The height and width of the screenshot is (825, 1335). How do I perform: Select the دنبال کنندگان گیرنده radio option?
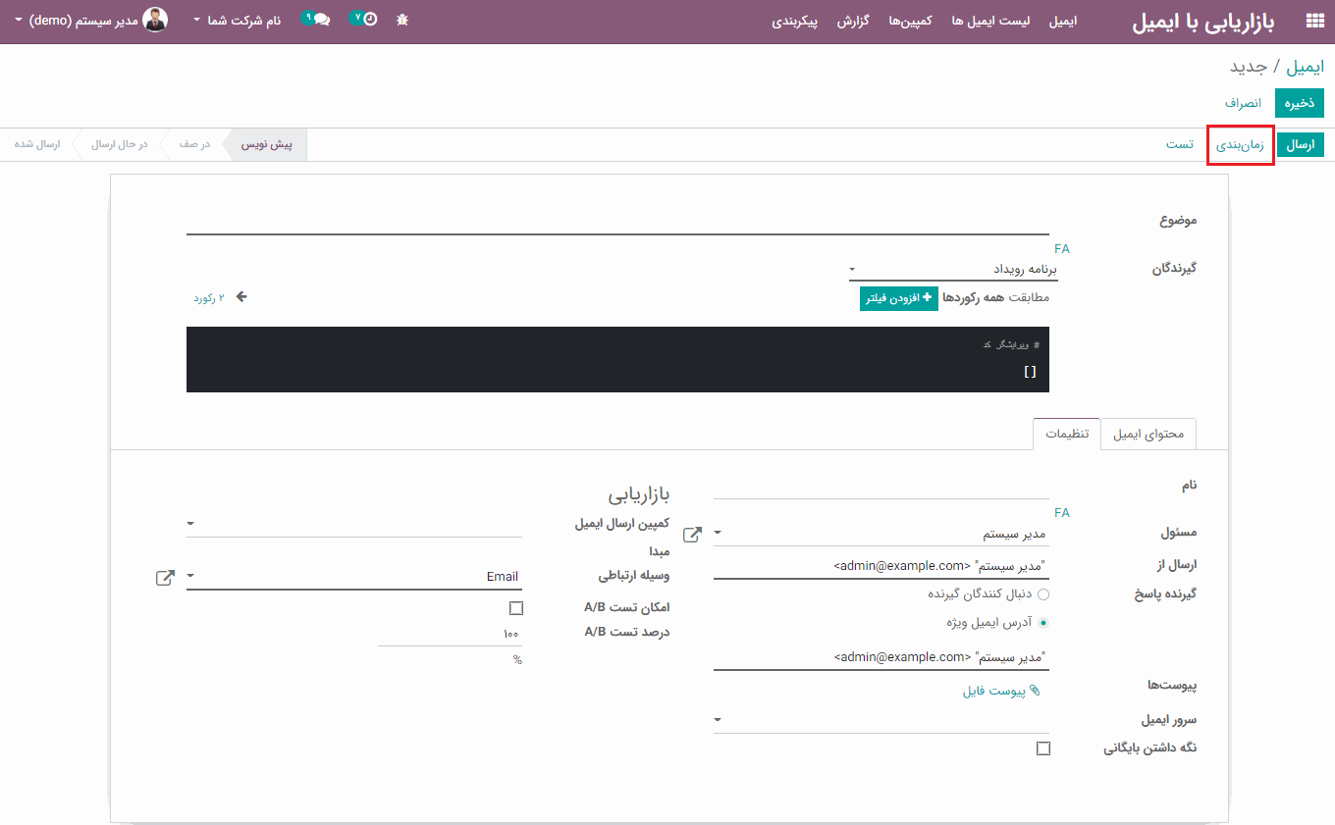click(1043, 594)
